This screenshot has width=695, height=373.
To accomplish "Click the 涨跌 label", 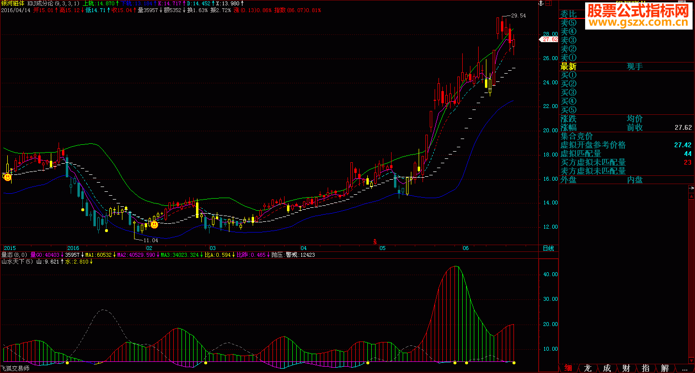I will 569,119.
